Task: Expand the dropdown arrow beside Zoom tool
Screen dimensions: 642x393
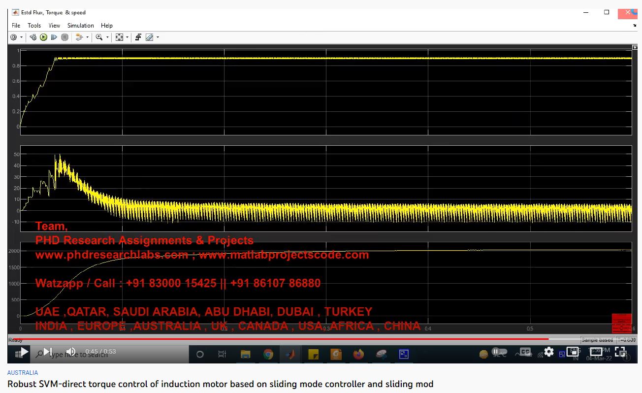Action: point(107,37)
